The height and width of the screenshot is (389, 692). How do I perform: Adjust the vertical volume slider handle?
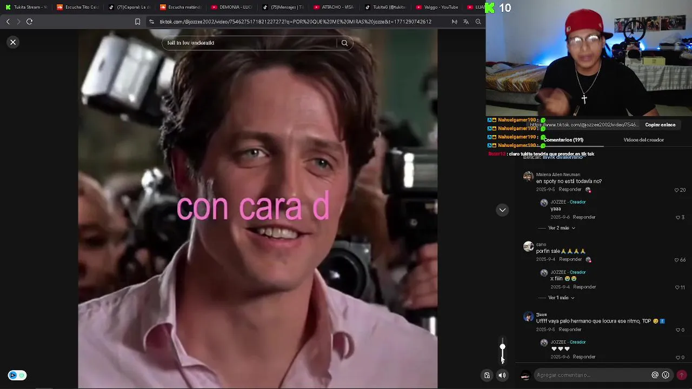tap(502, 347)
